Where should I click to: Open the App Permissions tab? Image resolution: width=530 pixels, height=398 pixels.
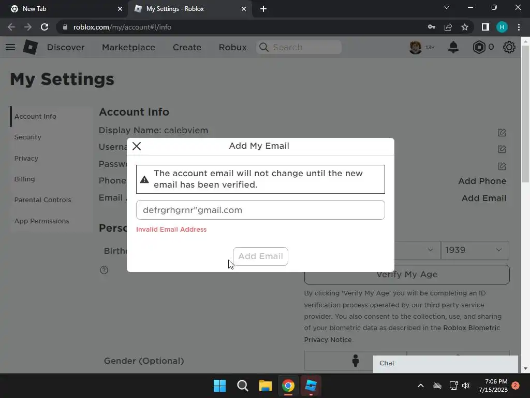tap(41, 221)
